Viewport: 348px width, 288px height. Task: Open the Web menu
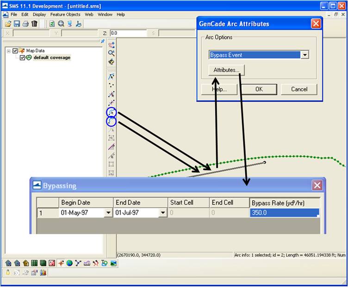click(89, 14)
